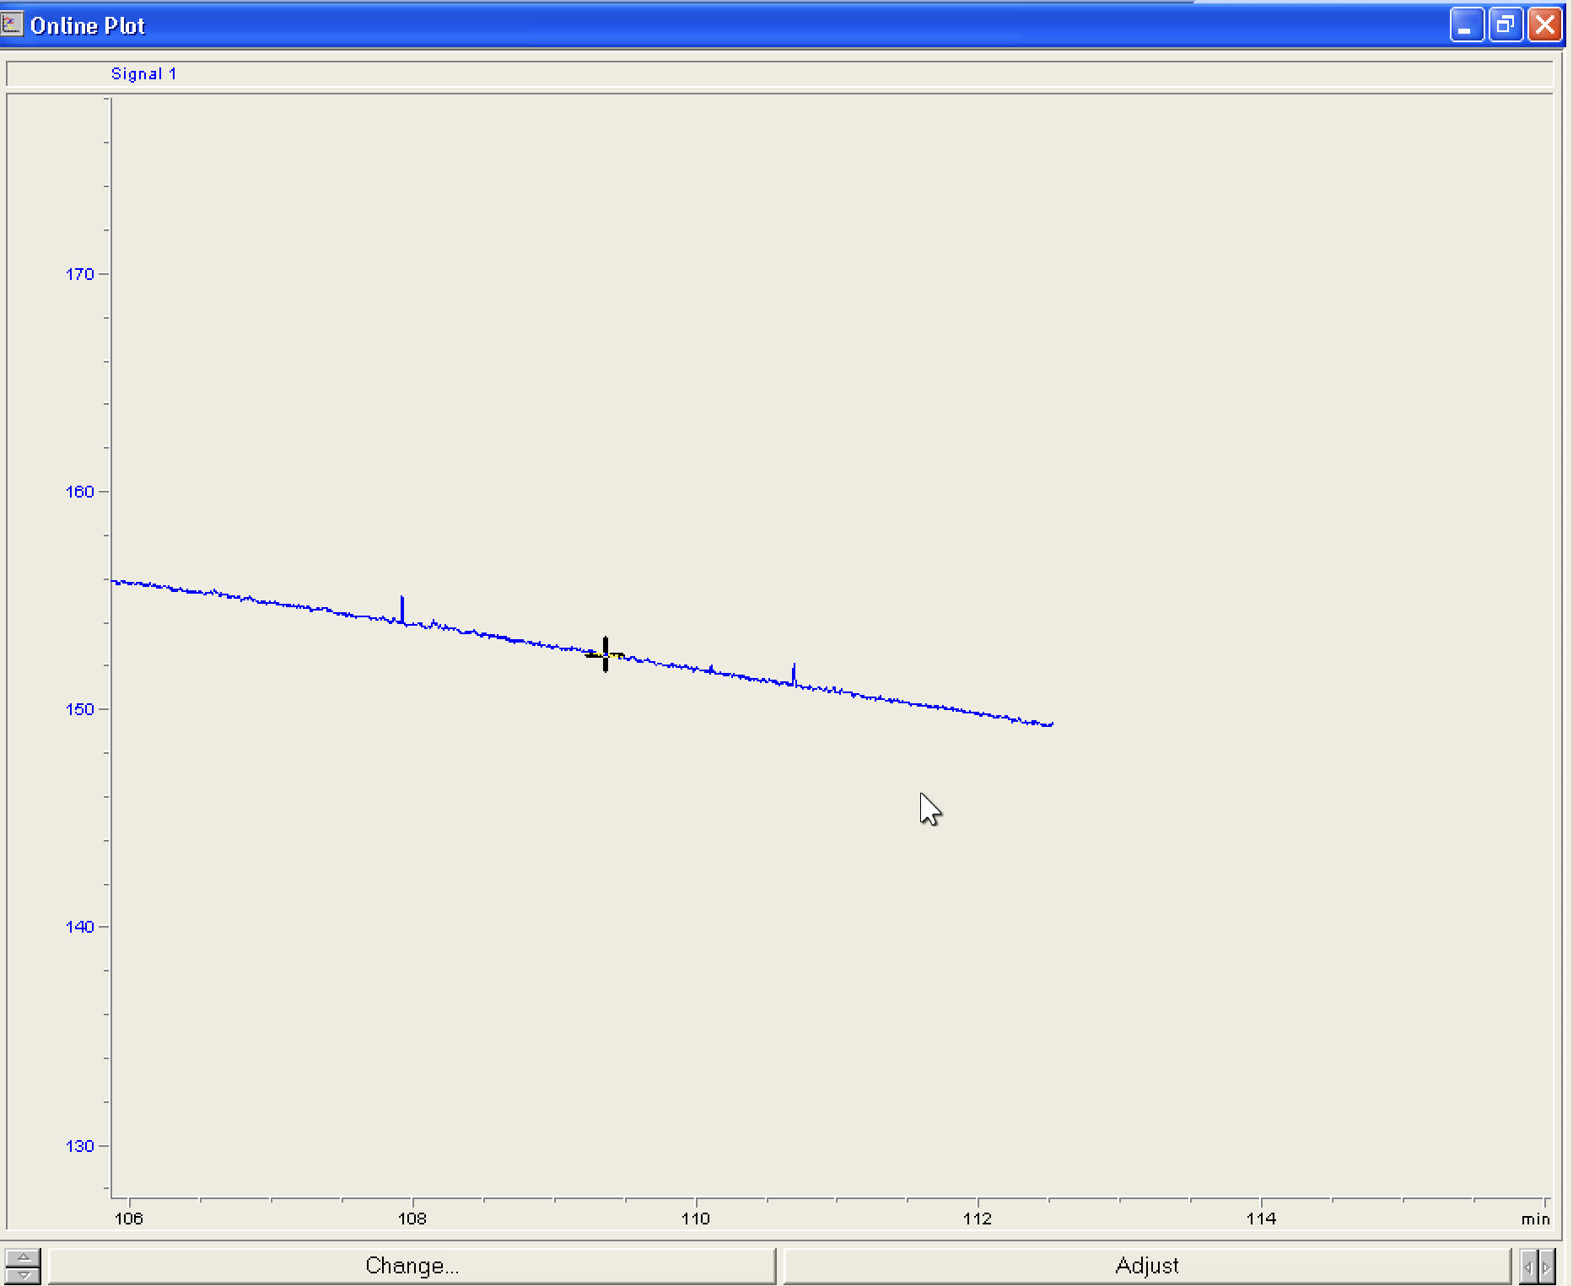Click the Signal 1 label
The height and width of the screenshot is (1286, 1573).
click(x=143, y=74)
